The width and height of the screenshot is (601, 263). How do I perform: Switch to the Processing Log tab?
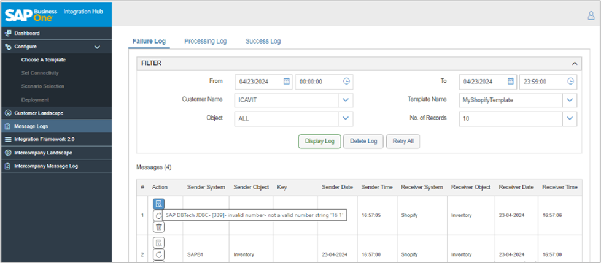pyautogui.click(x=205, y=41)
